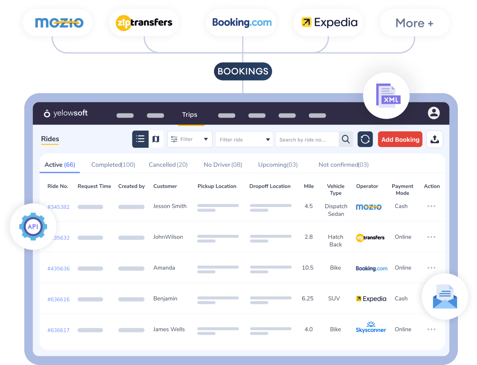Open the Filter ride dropdown
This screenshot has width=477, height=365.
click(245, 139)
